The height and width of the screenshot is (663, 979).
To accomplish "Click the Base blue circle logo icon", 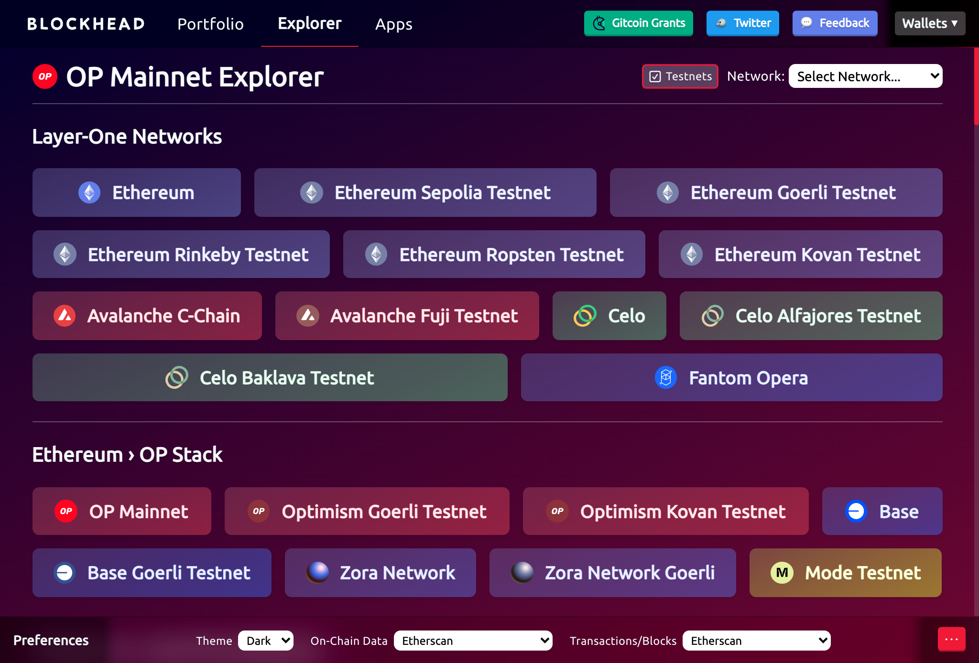I will point(856,511).
